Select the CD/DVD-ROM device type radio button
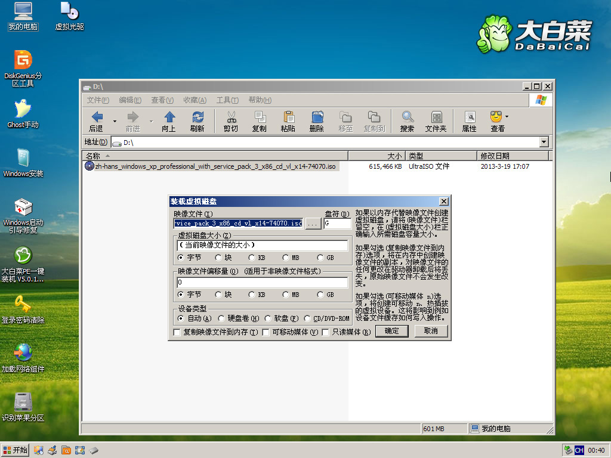 (x=307, y=318)
